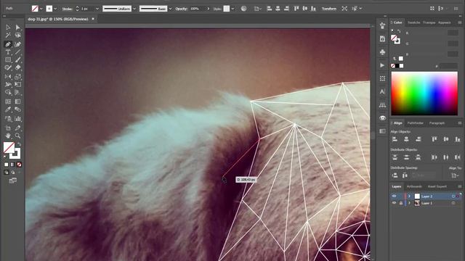Select the Eyedropper tool
Image resolution: width=465 pixels, height=261 pixels.
coord(8,109)
